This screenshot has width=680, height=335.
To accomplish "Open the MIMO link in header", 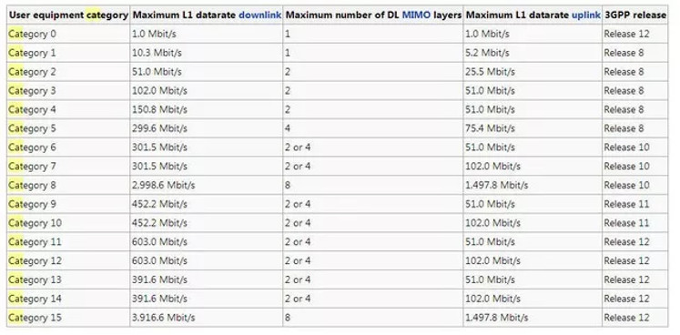I will [x=416, y=15].
